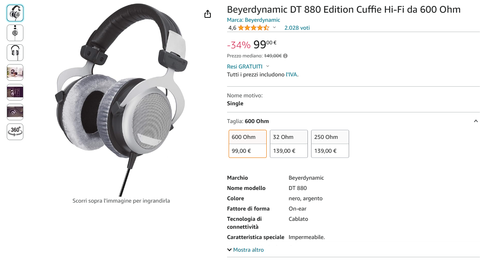Screen dimensions: 489x260
Task: Choose the 250 Ohm size option
Action: tap(330, 144)
